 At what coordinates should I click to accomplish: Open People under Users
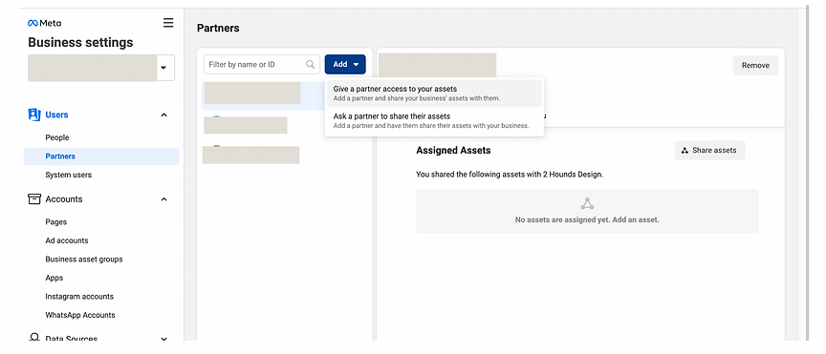57,137
